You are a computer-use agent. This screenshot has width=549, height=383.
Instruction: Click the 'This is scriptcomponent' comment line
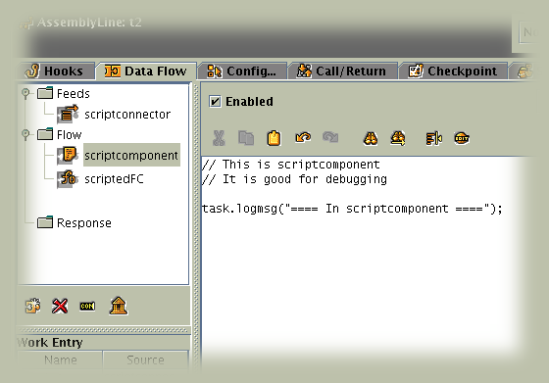pyautogui.click(x=290, y=165)
